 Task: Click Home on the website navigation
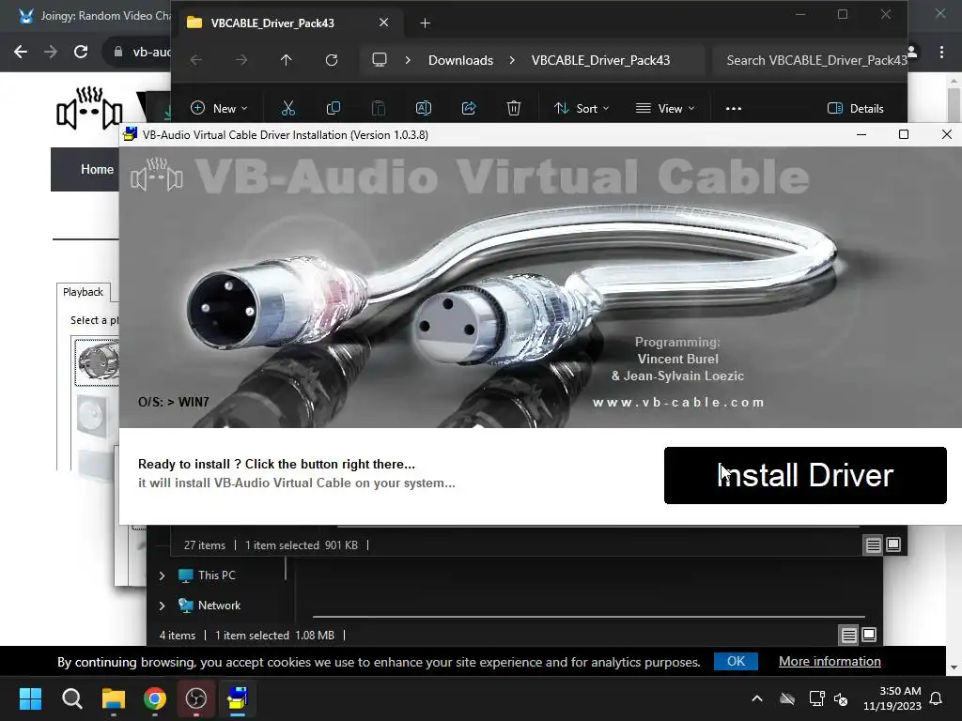(x=97, y=169)
